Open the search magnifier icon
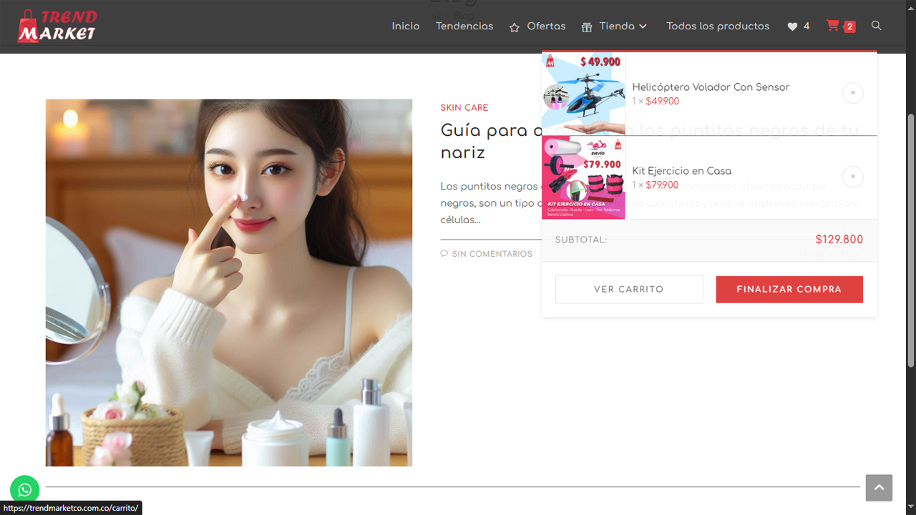Image resolution: width=916 pixels, height=515 pixels. (x=876, y=26)
